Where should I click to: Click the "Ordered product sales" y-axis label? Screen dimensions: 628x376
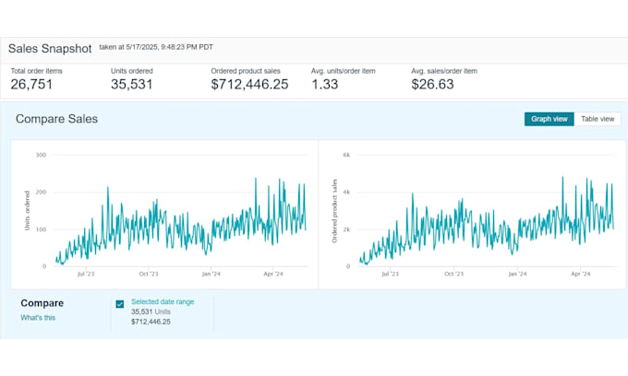pos(334,211)
